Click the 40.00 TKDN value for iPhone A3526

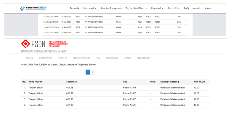click(197, 105)
